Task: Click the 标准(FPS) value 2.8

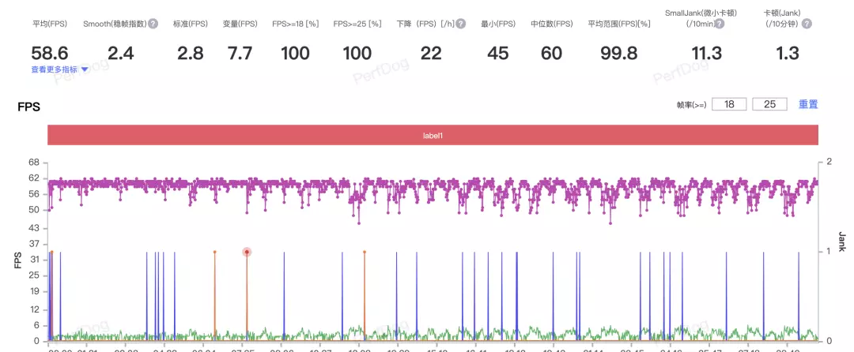Action: (191, 53)
